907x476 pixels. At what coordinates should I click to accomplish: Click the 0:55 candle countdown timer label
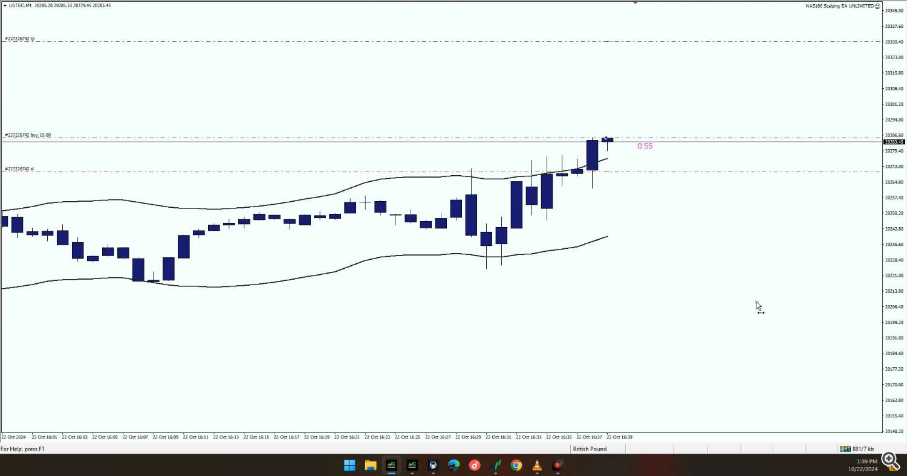[645, 146]
